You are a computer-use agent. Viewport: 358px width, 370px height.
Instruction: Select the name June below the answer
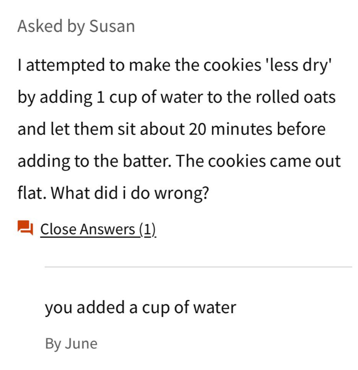(81, 343)
